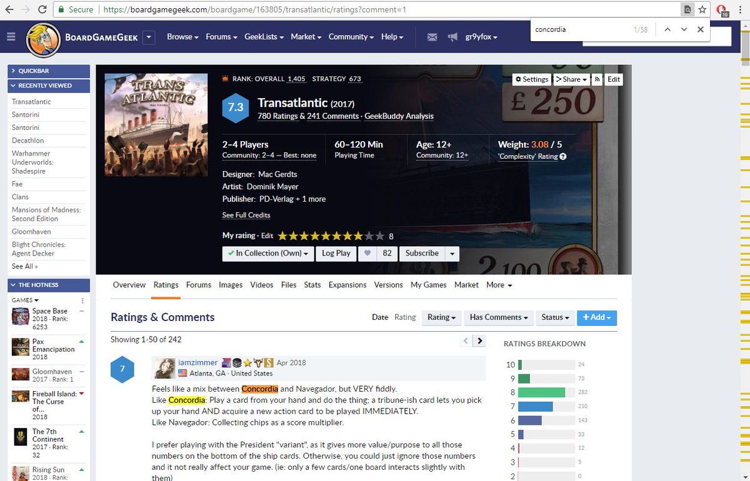Open the dropdown beside BoardGameGeek logo

click(x=149, y=37)
